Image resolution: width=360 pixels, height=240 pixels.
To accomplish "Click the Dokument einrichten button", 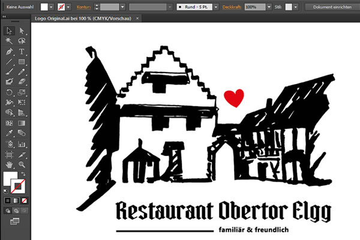I will pos(330,6).
